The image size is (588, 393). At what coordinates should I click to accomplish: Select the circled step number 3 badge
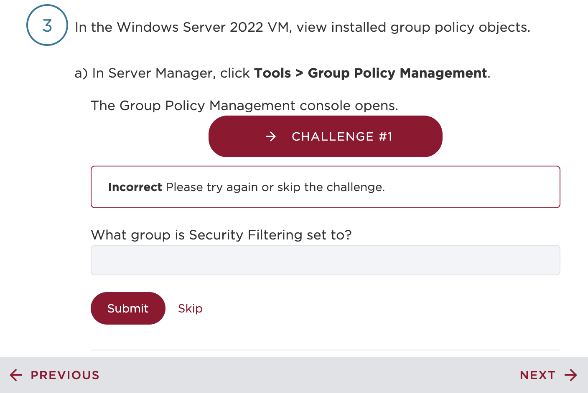coord(47,25)
